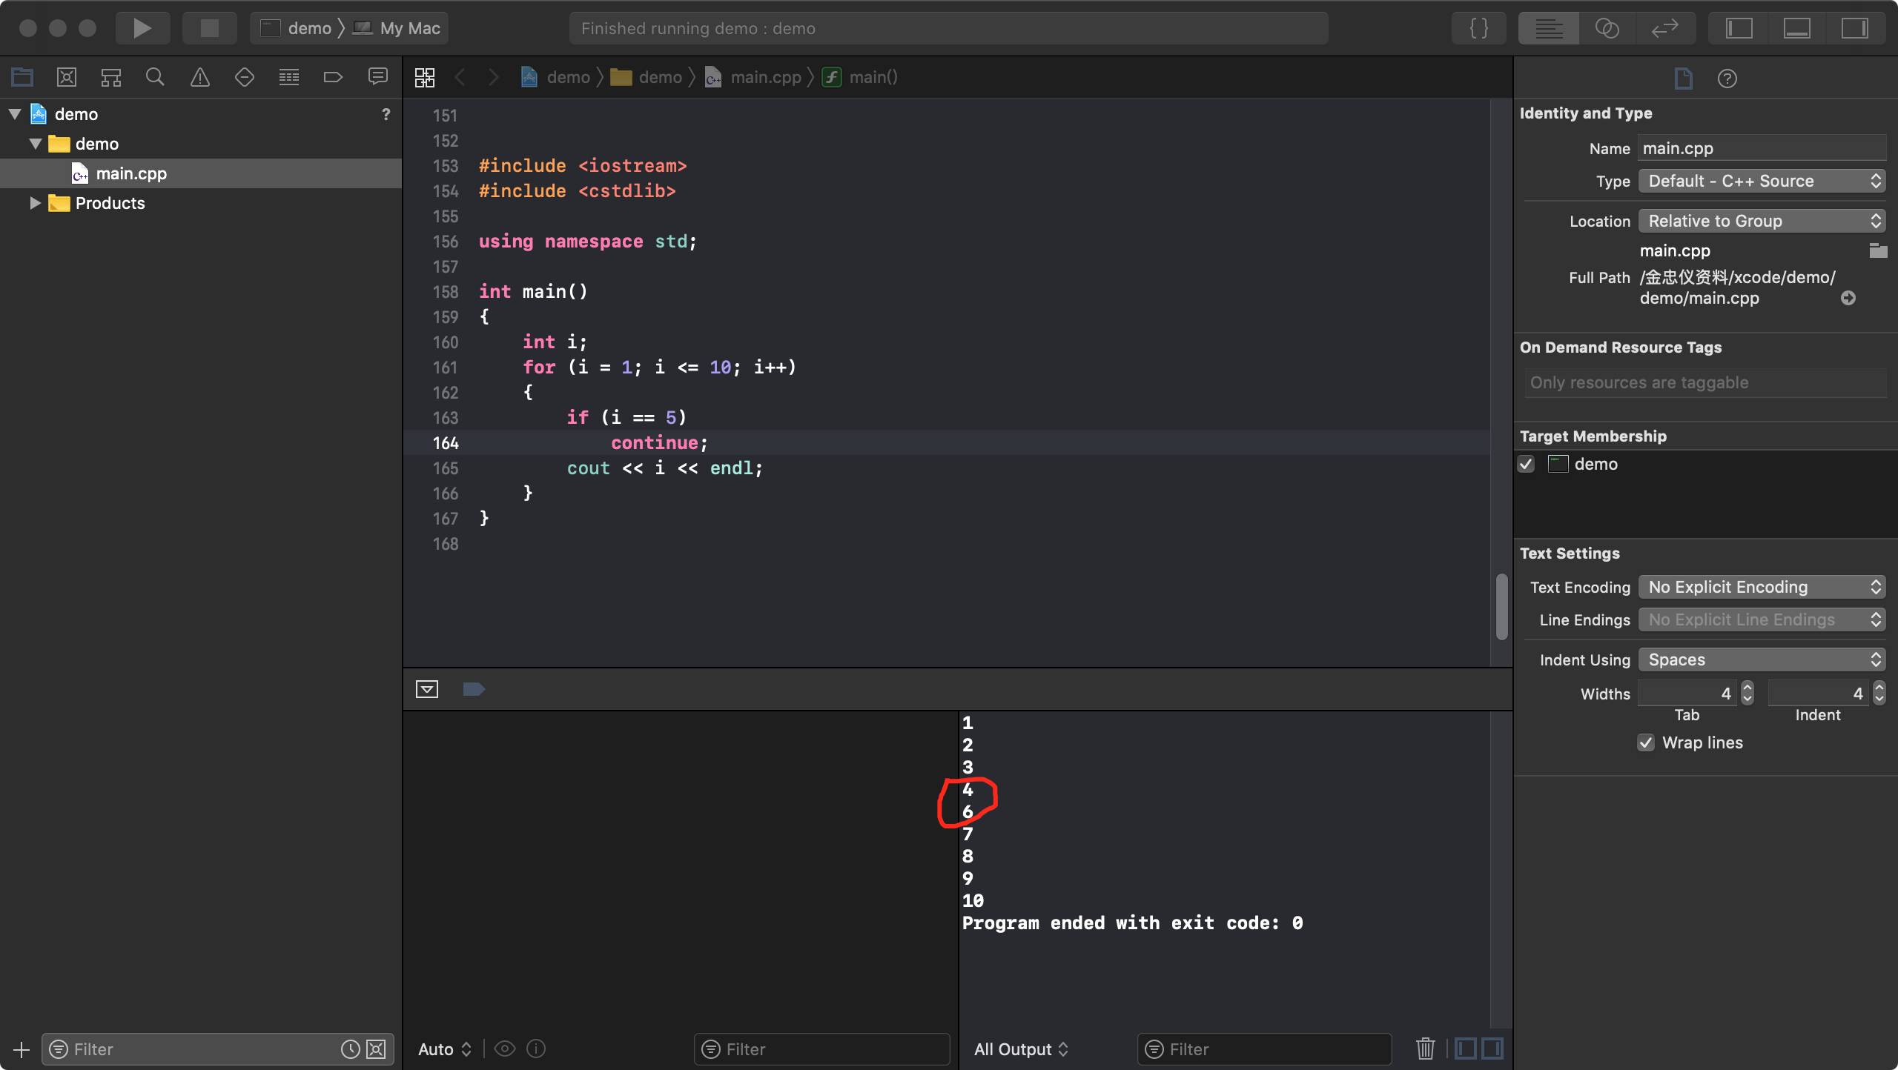Toggle breakpoints activation in debug bar
The image size is (1898, 1070).
point(473,689)
